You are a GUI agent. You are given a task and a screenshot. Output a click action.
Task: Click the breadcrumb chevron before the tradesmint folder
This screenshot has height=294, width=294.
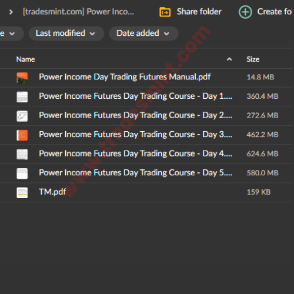click(11, 12)
